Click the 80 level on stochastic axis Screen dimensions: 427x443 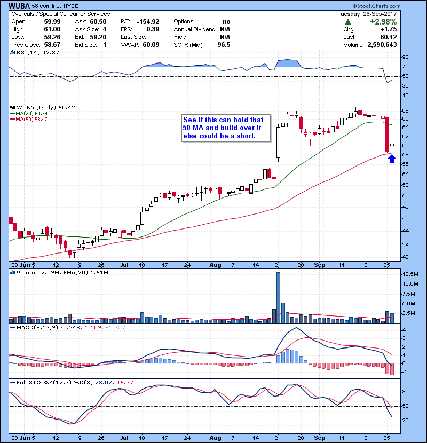click(x=405, y=392)
